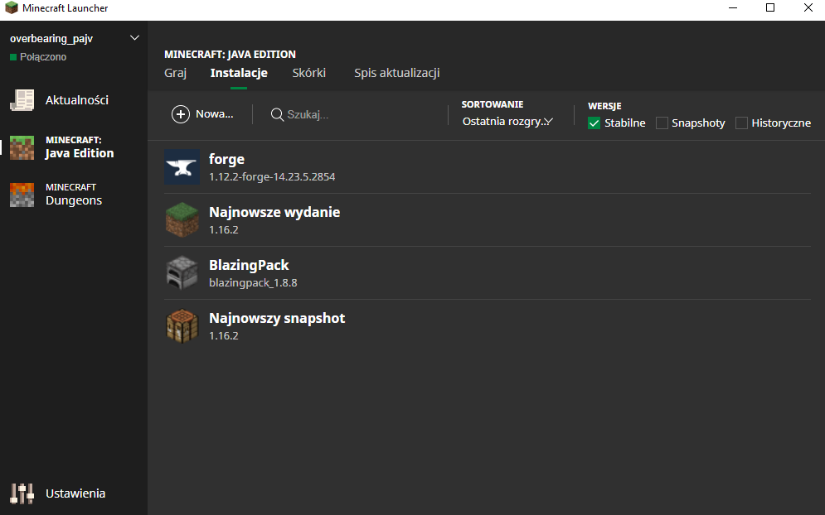This screenshot has width=825, height=515.
Task: Select the Najnowszy snapshot installation name
Action: [277, 318]
